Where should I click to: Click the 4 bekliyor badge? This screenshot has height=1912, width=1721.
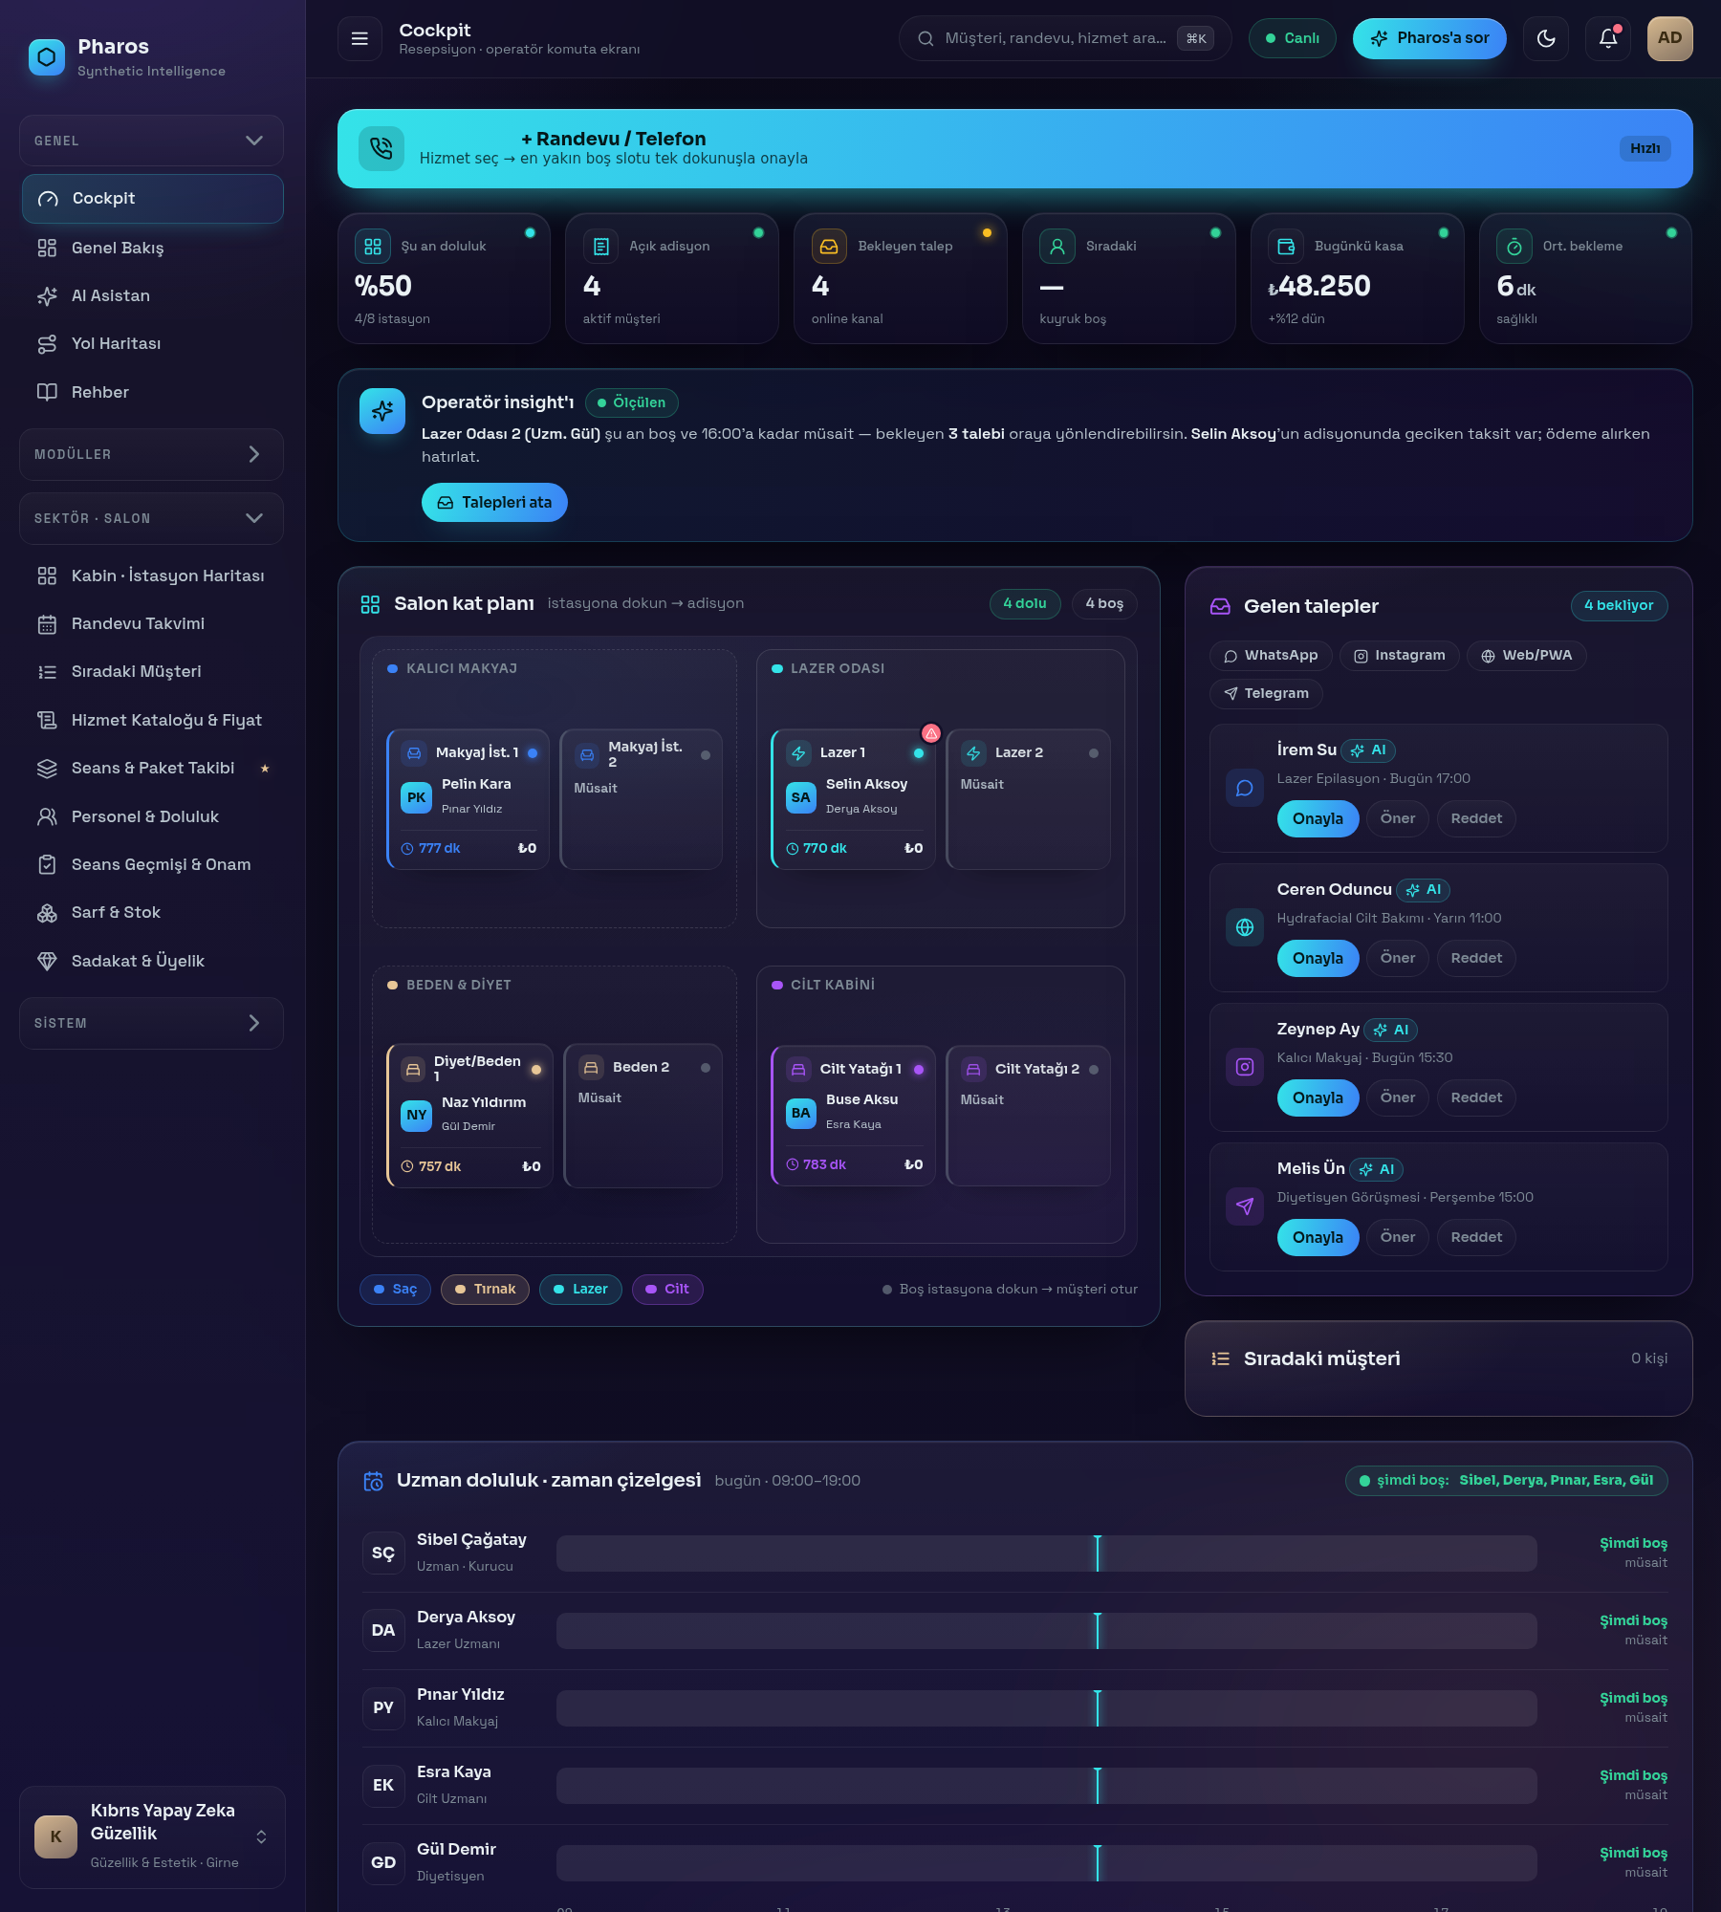coord(1618,605)
